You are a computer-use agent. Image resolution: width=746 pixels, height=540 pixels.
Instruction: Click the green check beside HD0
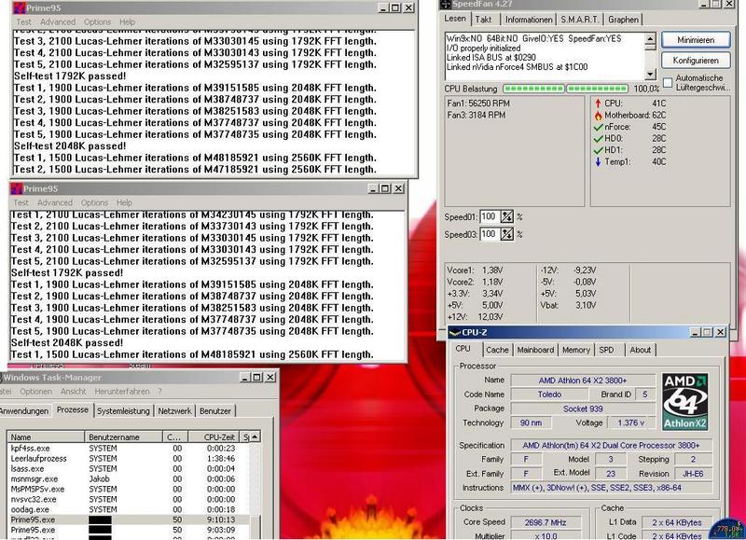598,138
